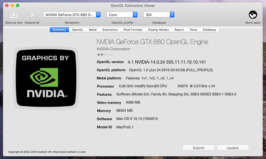Click the star rating under NVIDIA Corporation

(105, 55)
